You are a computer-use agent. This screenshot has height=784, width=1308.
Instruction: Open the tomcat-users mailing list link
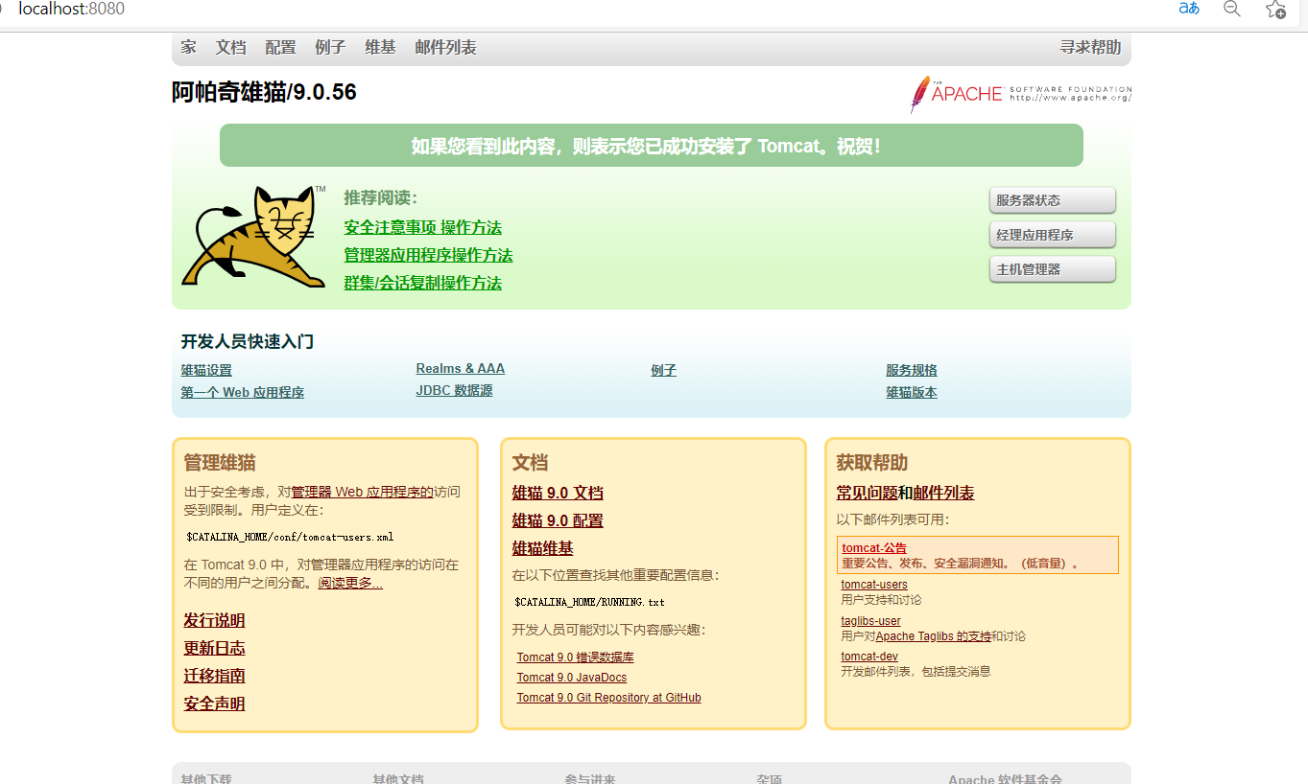[874, 585]
